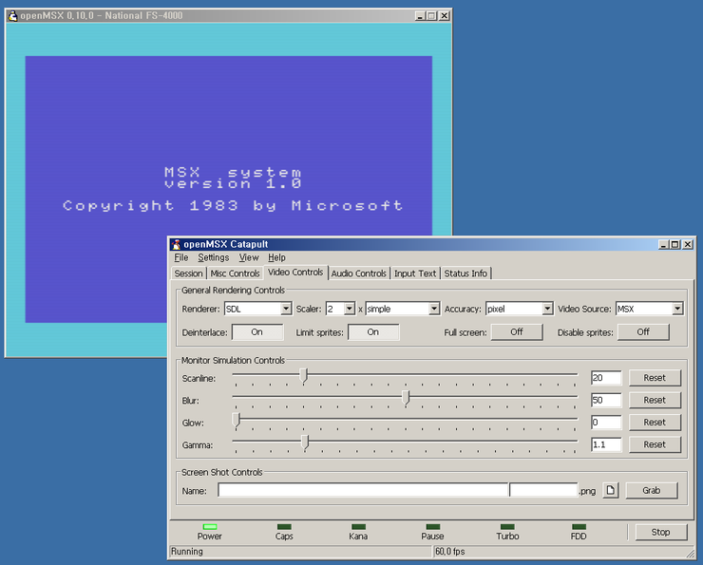The image size is (703, 565).
Task: Switch to the Misc Controls tab
Action: click(235, 273)
